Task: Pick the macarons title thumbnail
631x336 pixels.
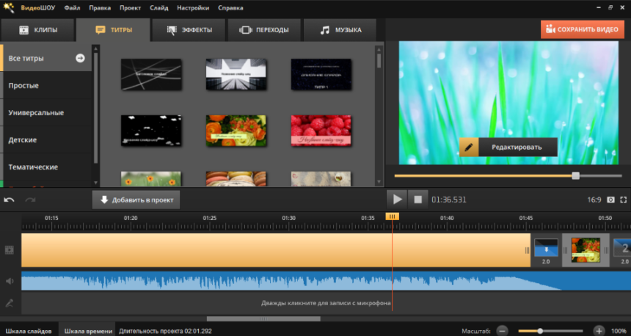Action: tap(236, 179)
